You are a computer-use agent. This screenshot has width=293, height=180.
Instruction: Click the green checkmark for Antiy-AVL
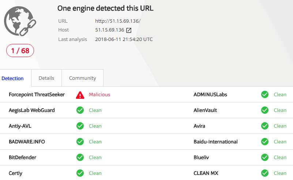pyautogui.click(x=80, y=126)
